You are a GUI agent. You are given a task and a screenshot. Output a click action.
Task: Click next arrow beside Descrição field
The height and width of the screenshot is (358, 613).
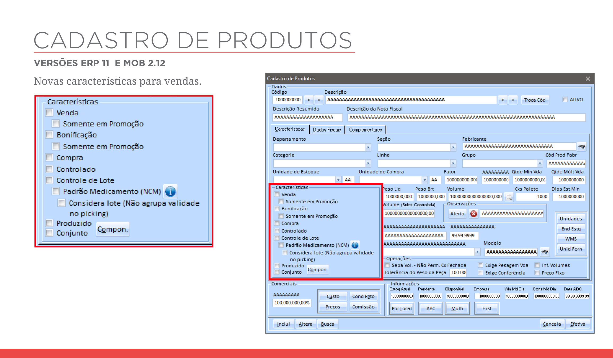[x=513, y=100]
